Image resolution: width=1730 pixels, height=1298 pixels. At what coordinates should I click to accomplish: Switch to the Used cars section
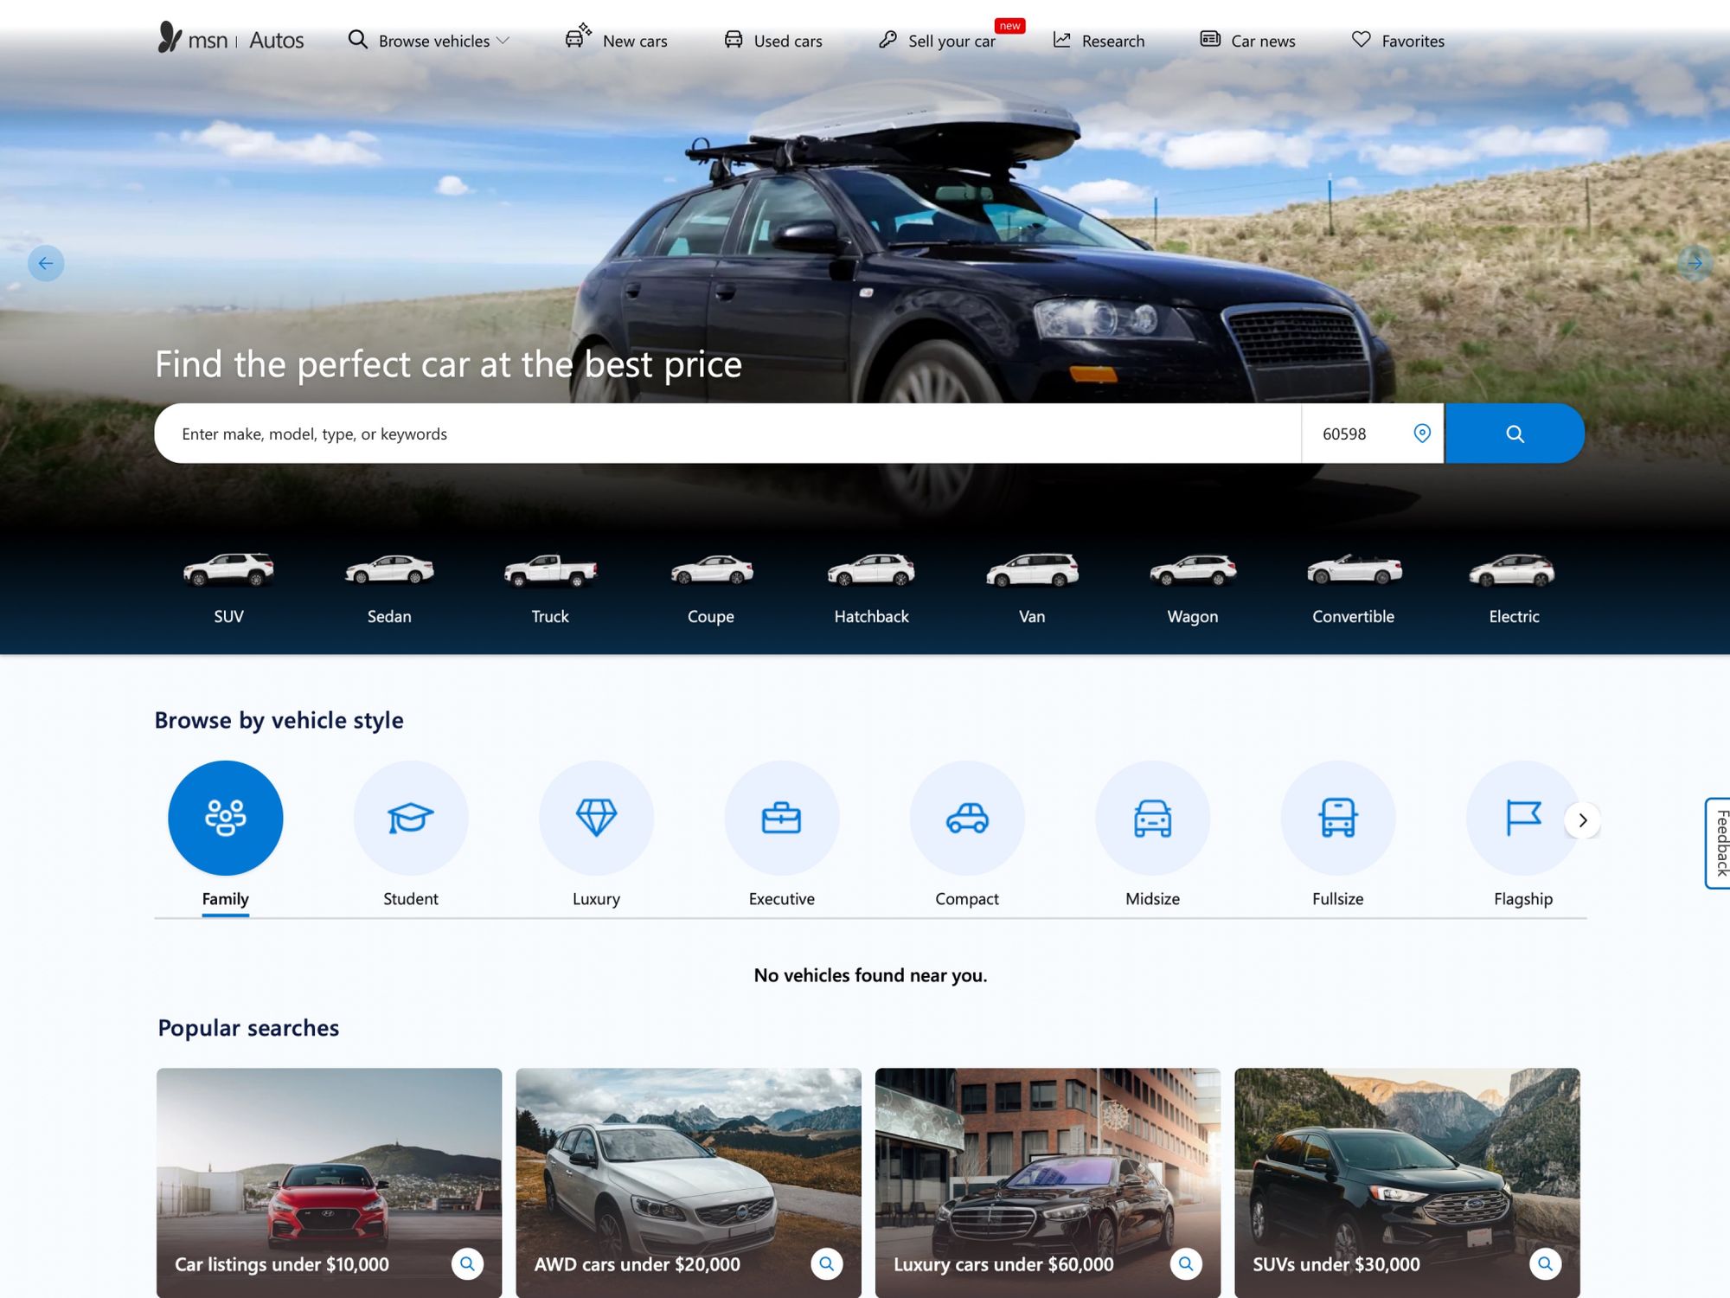click(x=772, y=40)
